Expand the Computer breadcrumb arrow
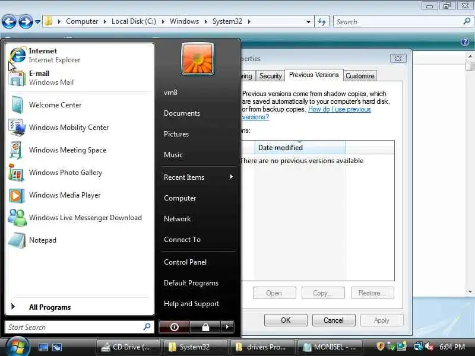Image resolution: width=475 pixels, height=356 pixels. tap(105, 21)
